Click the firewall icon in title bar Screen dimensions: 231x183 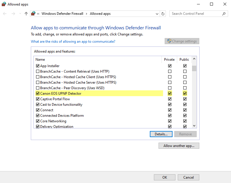click(x=3, y=4)
